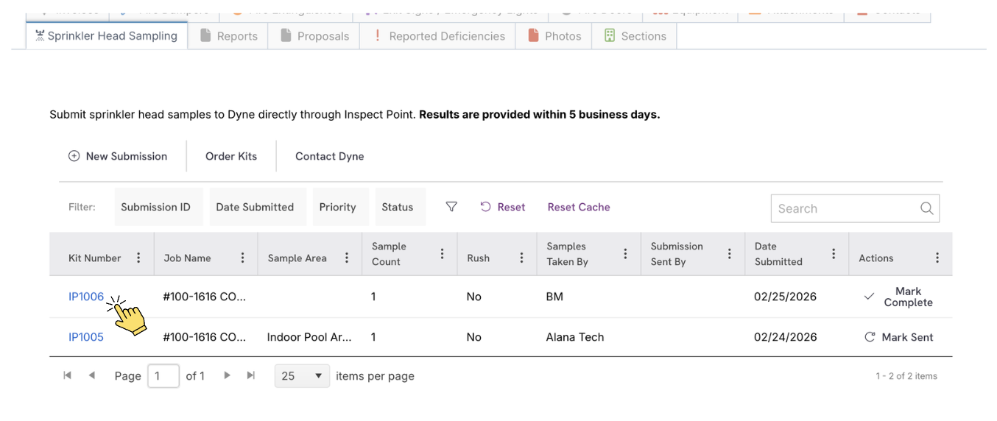Screen dimensions: 997x421
Task: Open Actions column options menu
Action: (937, 258)
